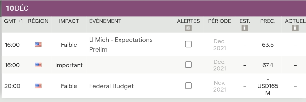
Task: Click the IMPACT column header
Action: [69, 21]
